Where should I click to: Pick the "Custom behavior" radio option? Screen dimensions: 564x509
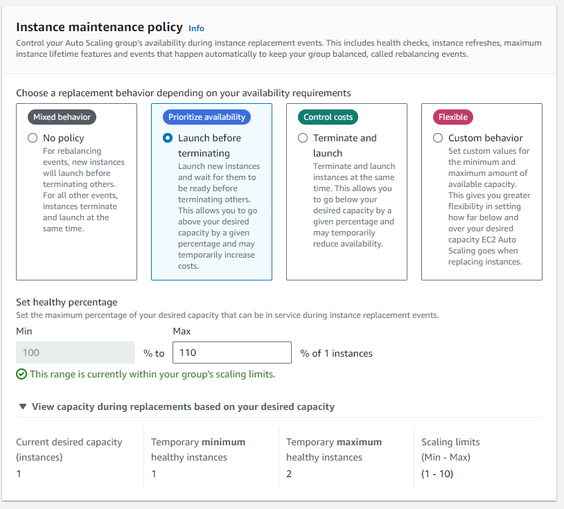tap(438, 138)
